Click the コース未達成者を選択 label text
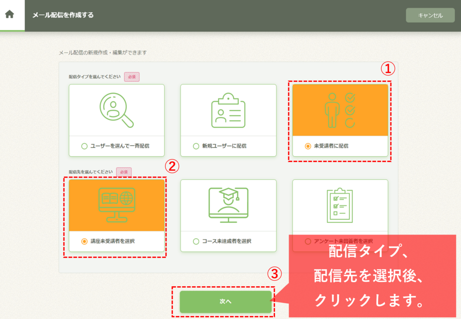 pyautogui.click(x=227, y=241)
